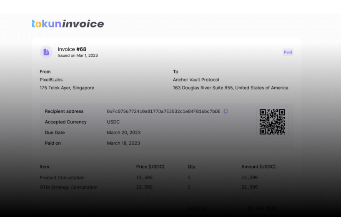The image size is (341, 217).
Task: Click the March 18, 2023 paid date
Action: coord(123,143)
